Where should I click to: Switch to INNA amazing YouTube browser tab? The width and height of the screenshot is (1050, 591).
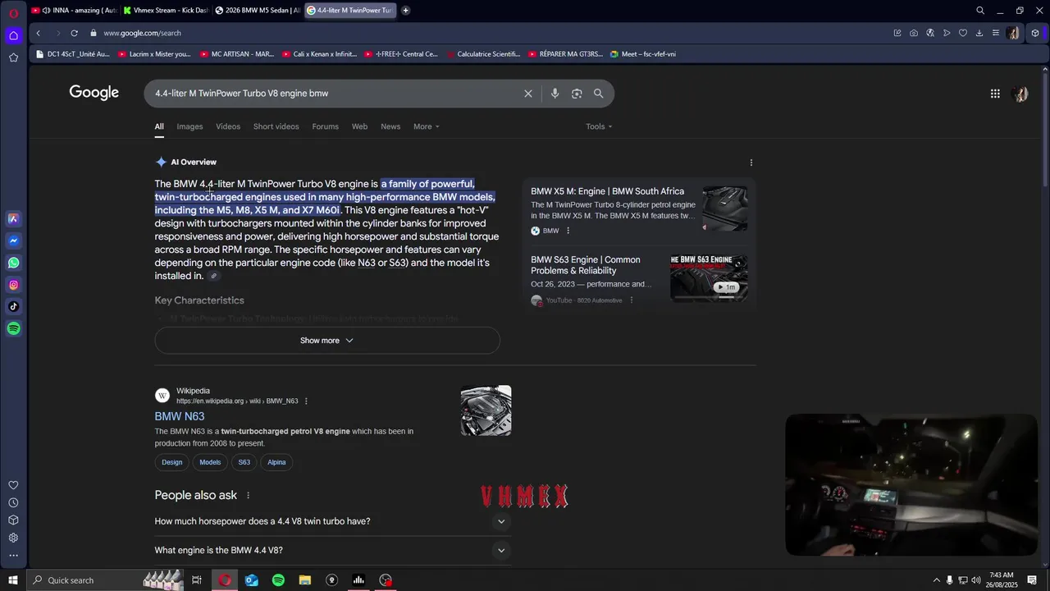click(x=74, y=11)
